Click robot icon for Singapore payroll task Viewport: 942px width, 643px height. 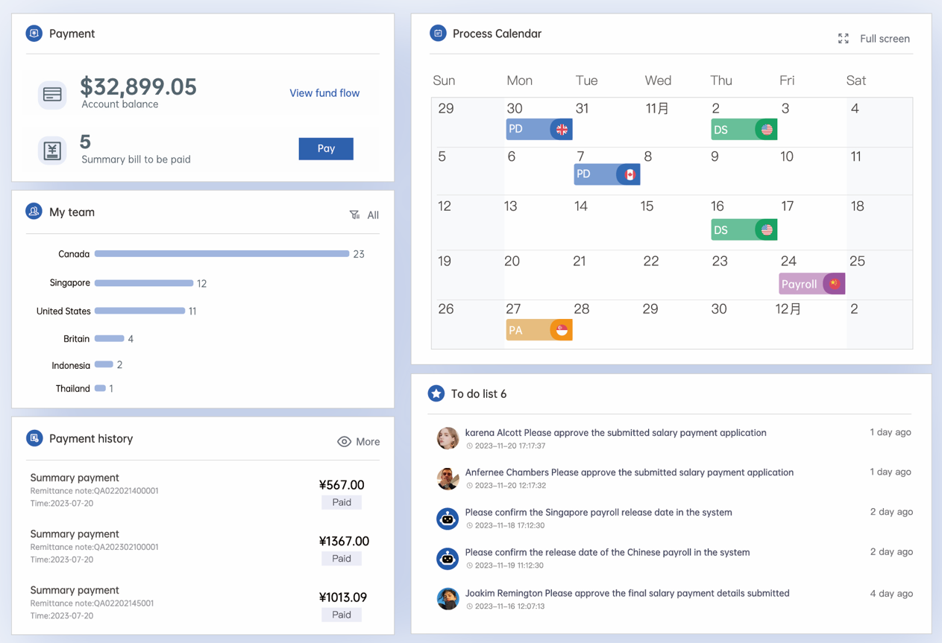448,519
